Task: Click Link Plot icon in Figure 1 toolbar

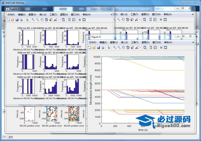Action: click(x=63, y=20)
